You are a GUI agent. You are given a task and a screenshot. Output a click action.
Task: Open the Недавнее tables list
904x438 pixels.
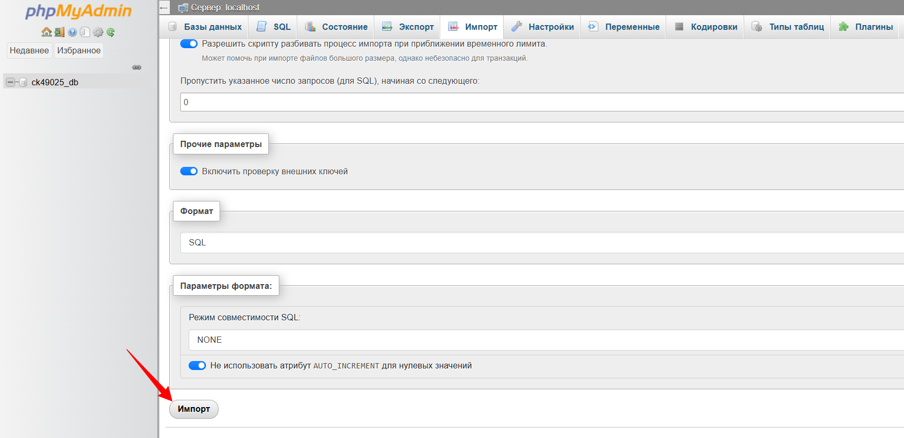click(x=29, y=50)
